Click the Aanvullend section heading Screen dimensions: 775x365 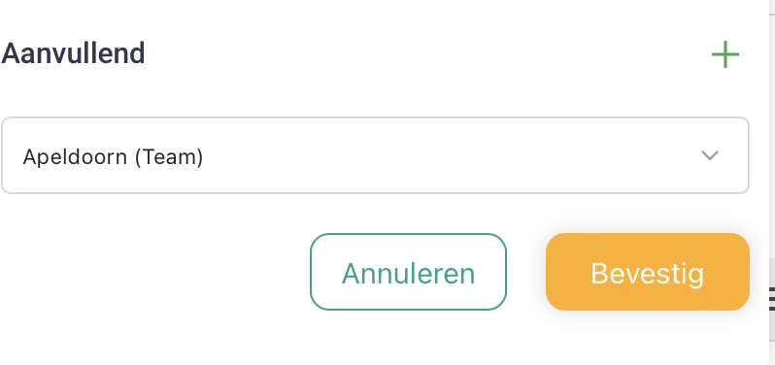(x=73, y=53)
